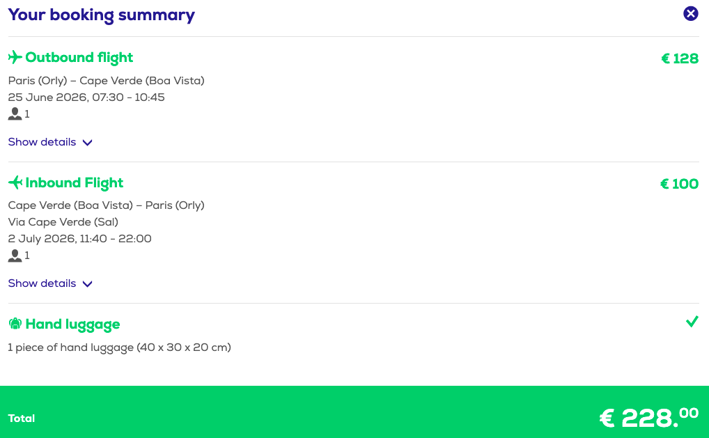The height and width of the screenshot is (438, 709).
Task: Click the Inbound Flight heading
Action: [x=74, y=183]
